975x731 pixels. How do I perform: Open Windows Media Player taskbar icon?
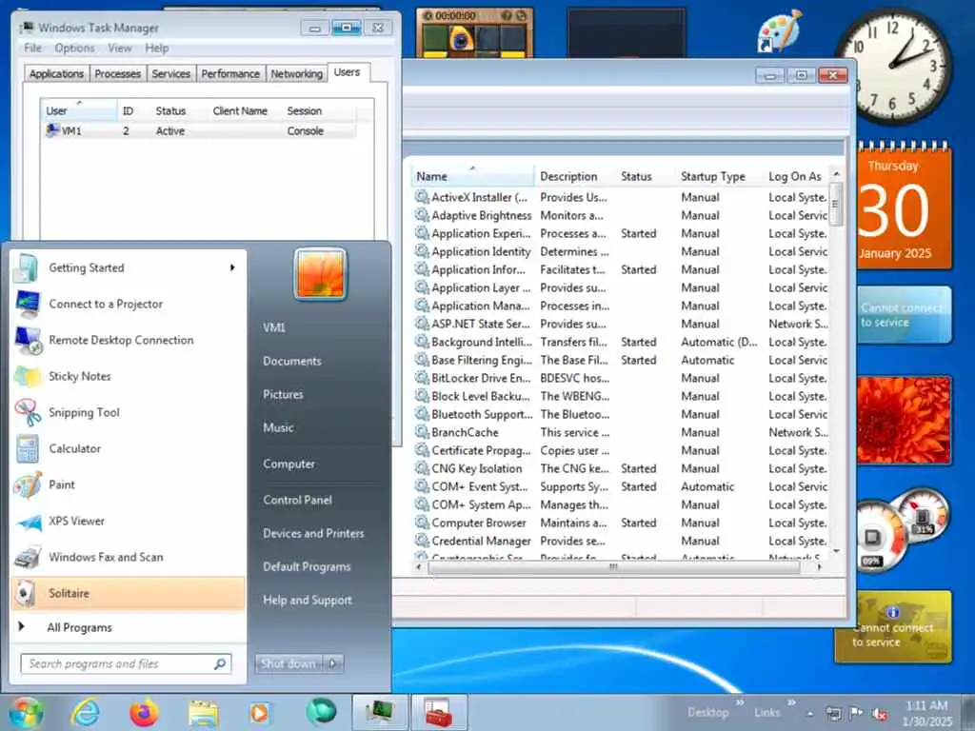point(260,713)
